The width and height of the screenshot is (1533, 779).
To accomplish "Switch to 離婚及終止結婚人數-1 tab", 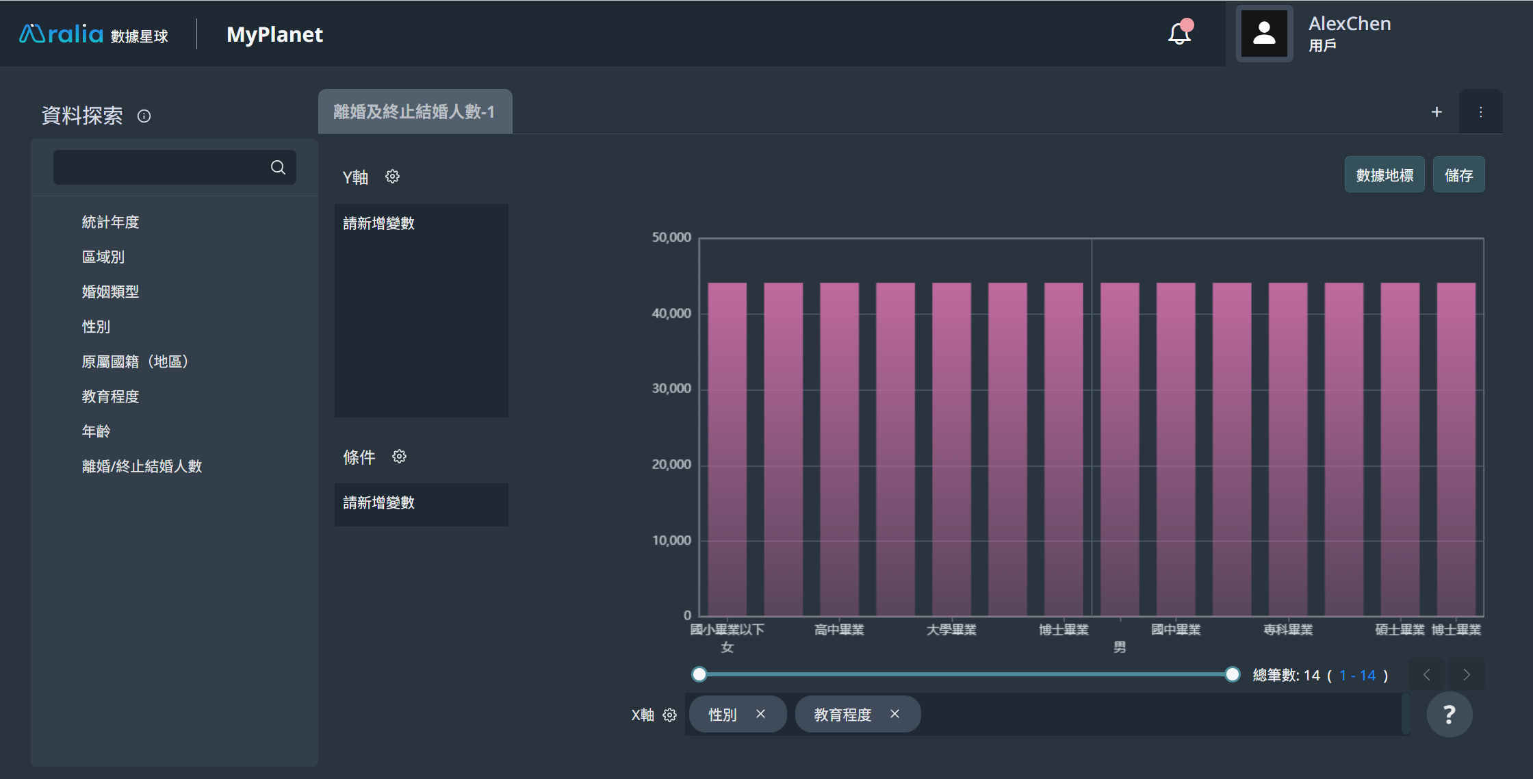I will click(415, 112).
